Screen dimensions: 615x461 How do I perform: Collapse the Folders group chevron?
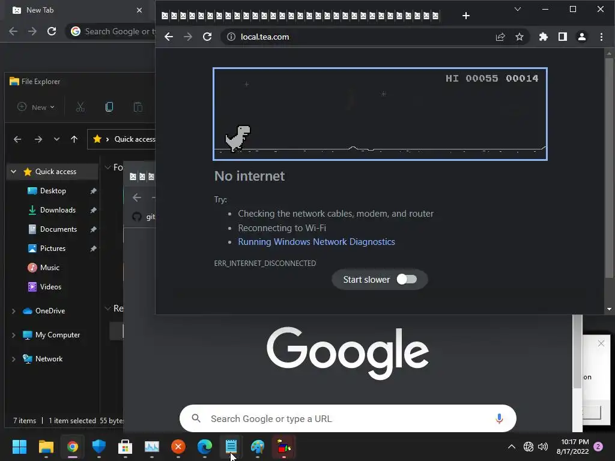(x=108, y=167)
